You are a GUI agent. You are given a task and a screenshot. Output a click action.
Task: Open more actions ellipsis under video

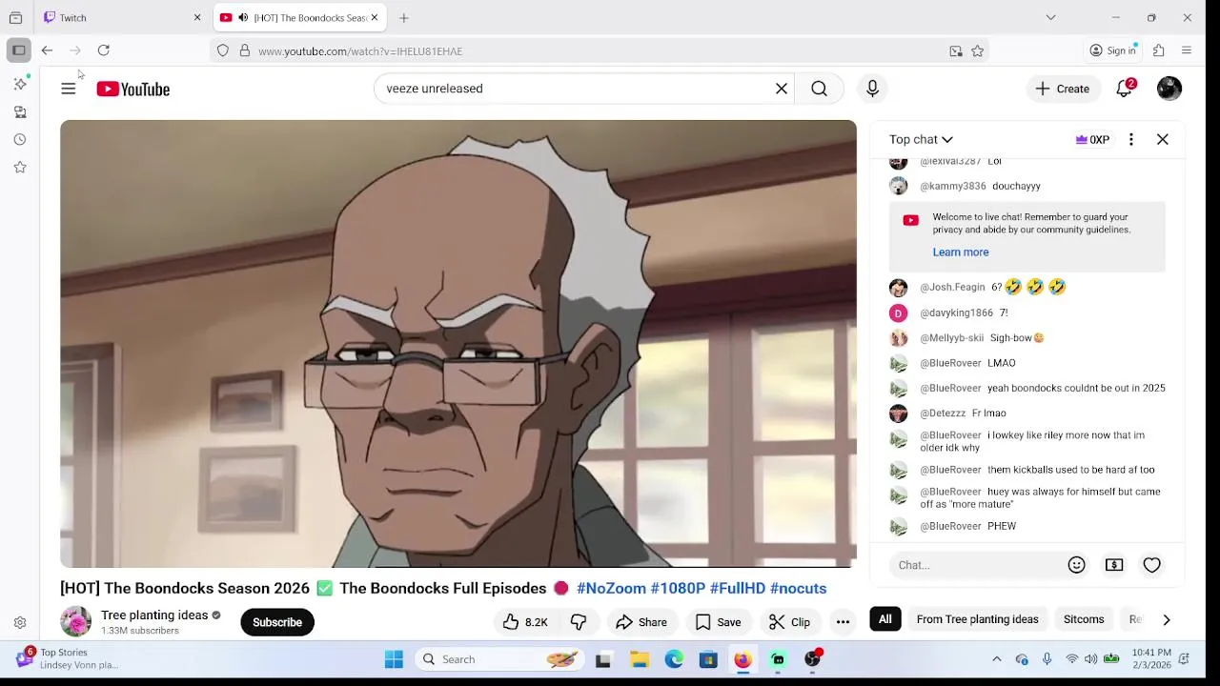tap(843, 622)
